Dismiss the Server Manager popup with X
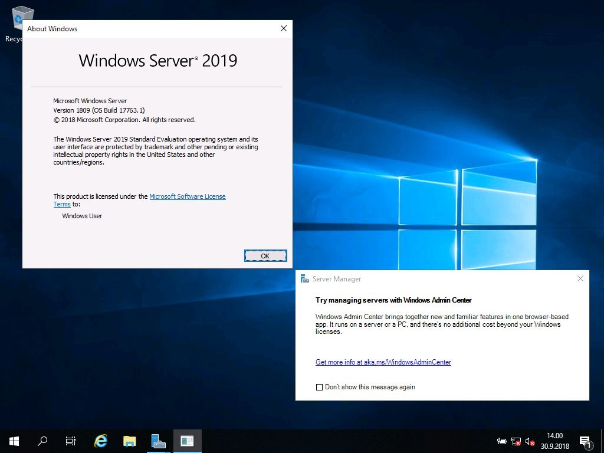Screen dimensions: 604x453 pyautogui.click(x=580, y=278)
